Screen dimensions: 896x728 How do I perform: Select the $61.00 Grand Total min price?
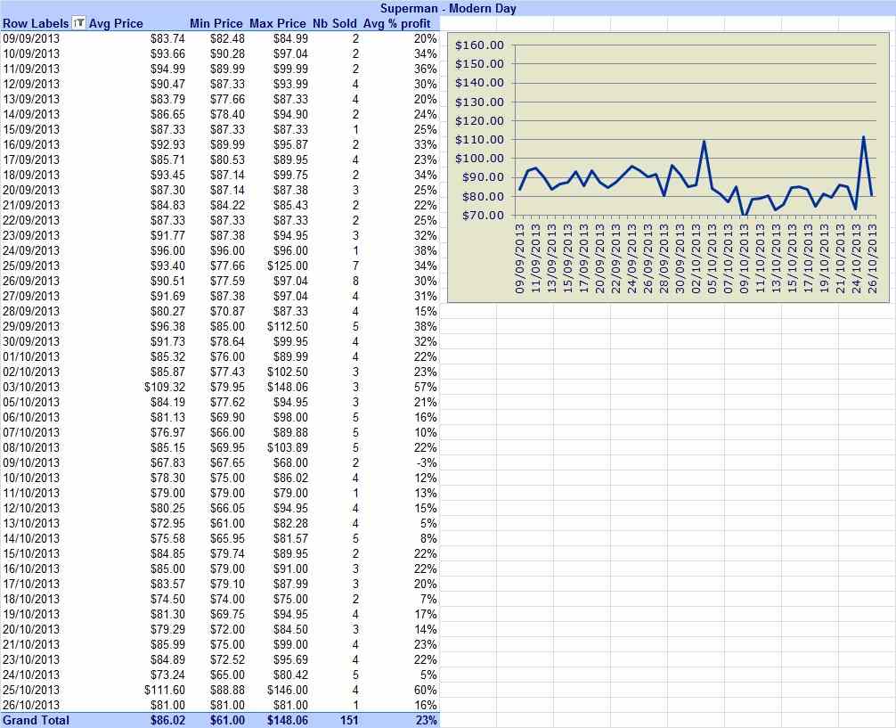(227, 720)
